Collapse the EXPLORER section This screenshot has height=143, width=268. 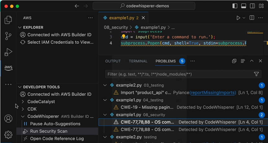click(20, 27)
